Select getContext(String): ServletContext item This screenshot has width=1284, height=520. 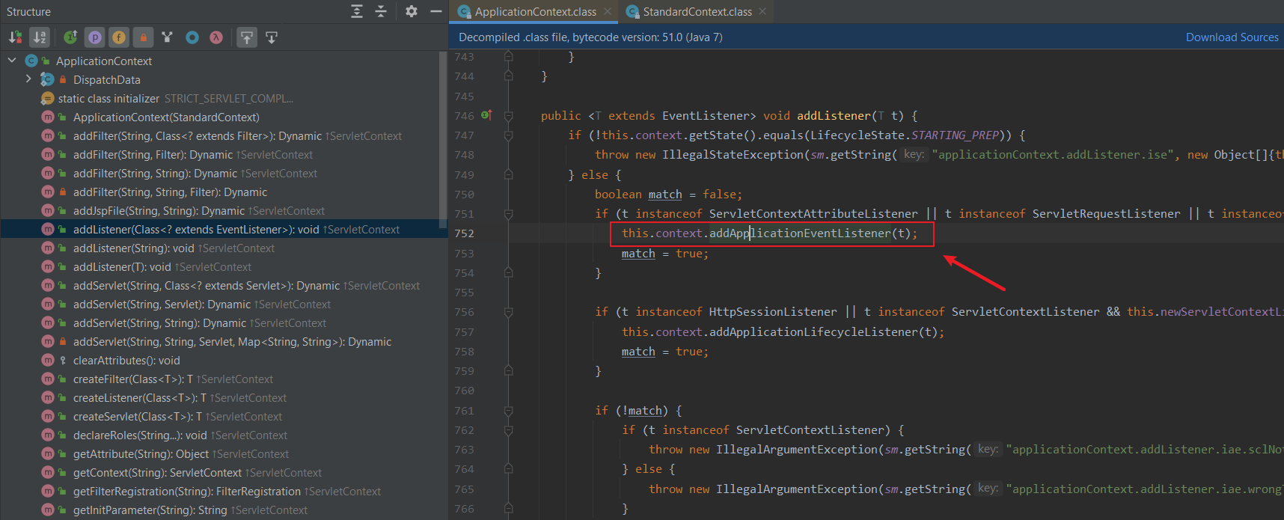[198, 473]
